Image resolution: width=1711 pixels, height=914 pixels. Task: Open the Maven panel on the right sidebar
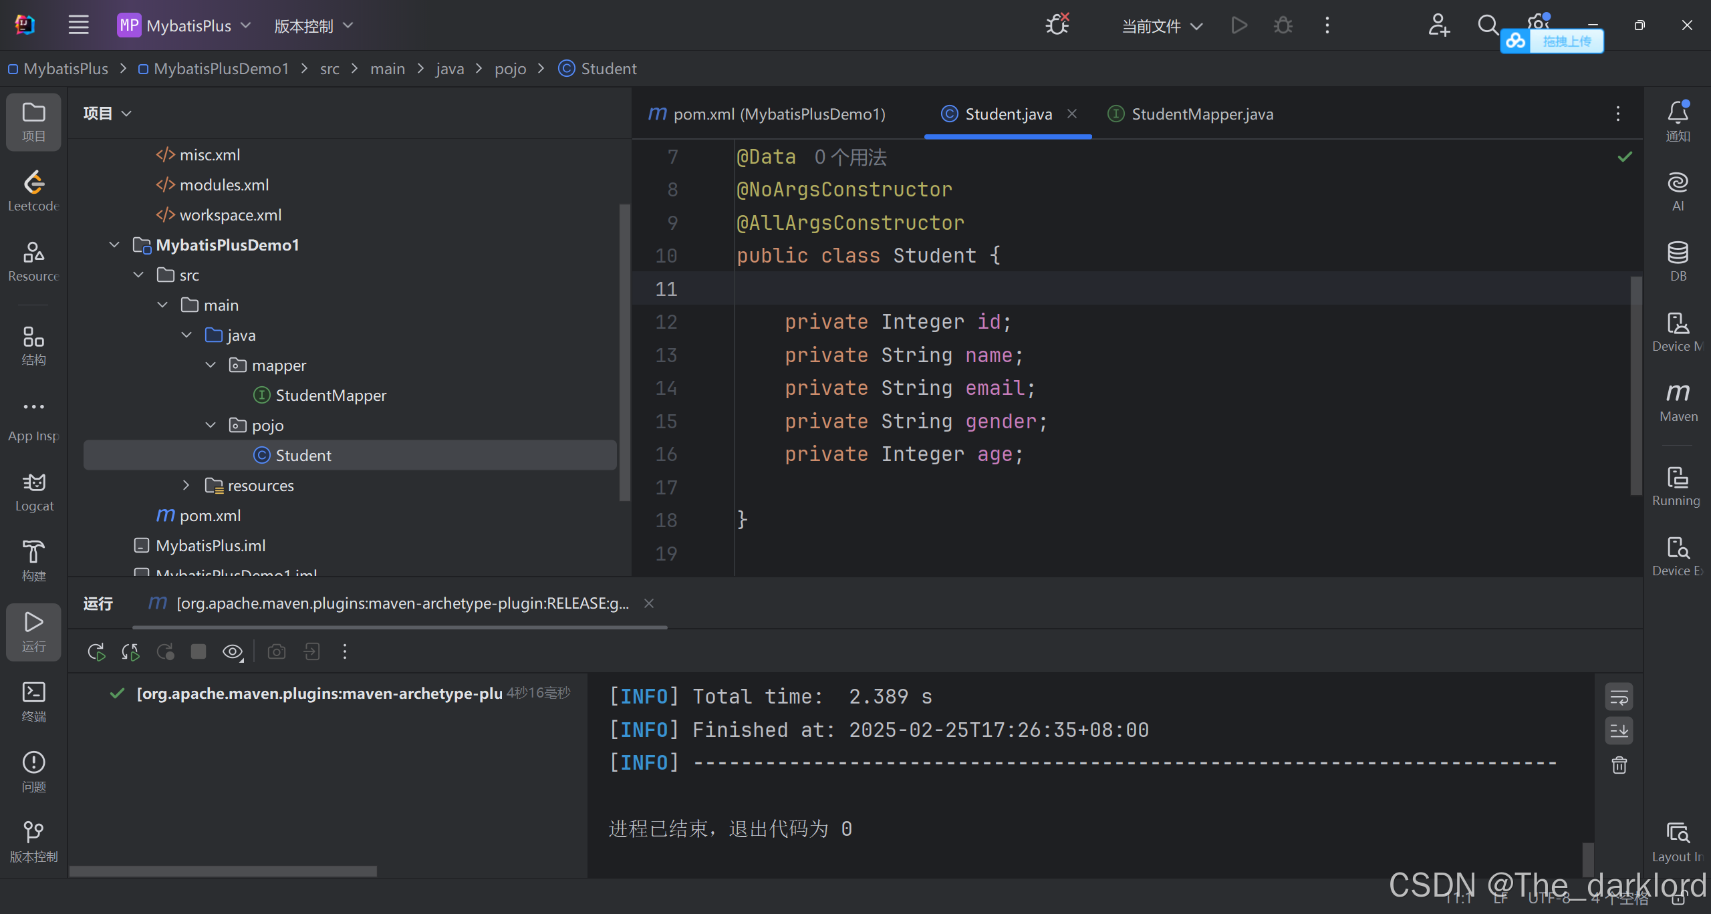(x=1678, y=401)
